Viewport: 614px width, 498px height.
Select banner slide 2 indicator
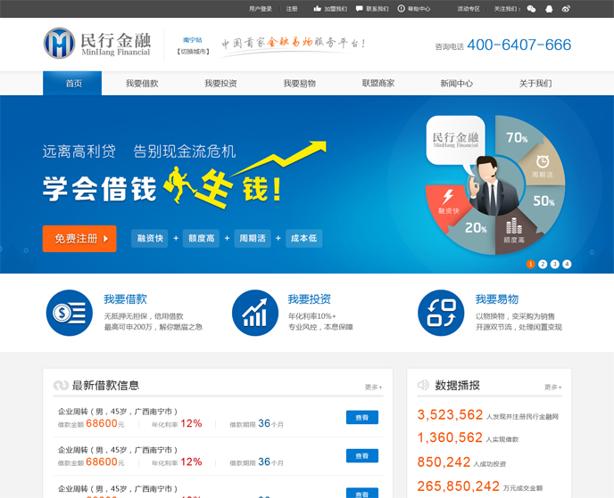tap(543, 264)
